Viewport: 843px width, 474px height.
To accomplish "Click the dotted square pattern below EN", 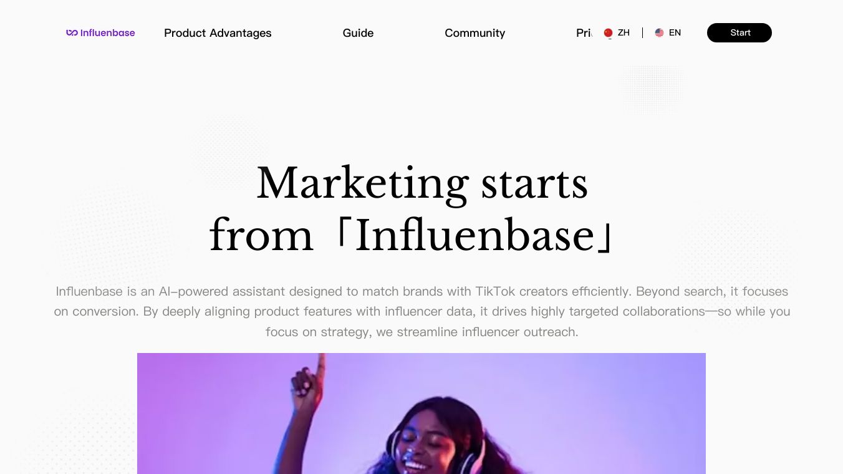I will click(652, 90).
